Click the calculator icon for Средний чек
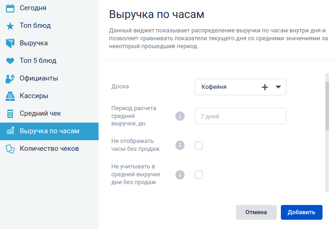The height and width of the screenshot is (229, 335). tap(10, 114)
